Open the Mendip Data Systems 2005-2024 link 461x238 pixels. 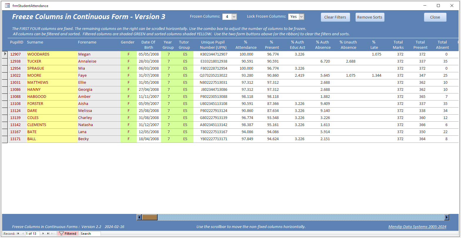tap(417, 227)
